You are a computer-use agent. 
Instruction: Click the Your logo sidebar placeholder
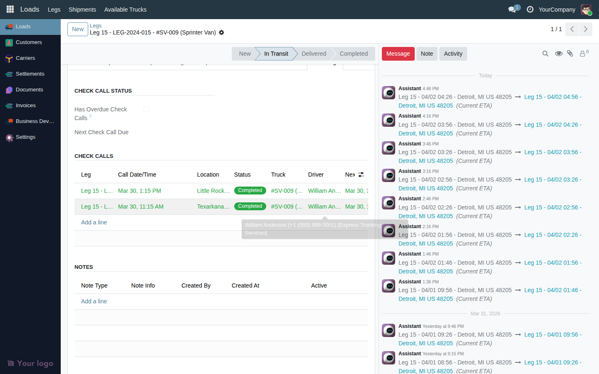[x=30, y=363]
